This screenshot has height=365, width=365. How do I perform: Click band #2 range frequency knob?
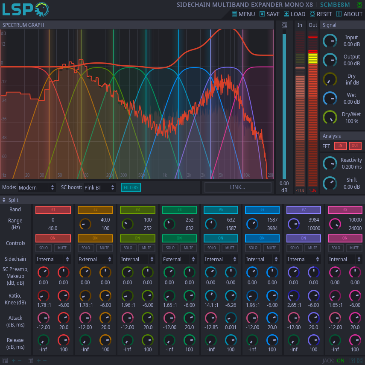[85, 224]
